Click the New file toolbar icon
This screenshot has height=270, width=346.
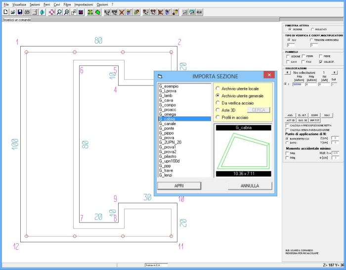pos(5,12)
